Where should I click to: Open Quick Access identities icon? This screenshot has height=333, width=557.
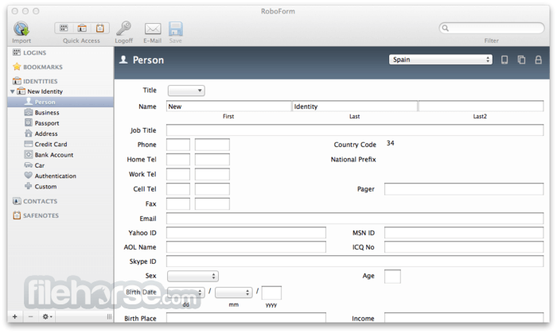click(82, 28)
